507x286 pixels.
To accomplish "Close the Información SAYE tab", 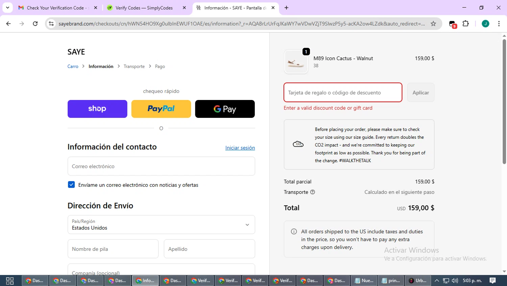I will (x=273, y=8).
